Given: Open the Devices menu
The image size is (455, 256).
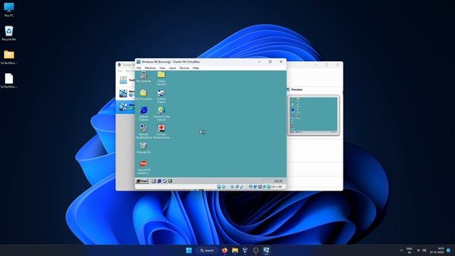Looking at the screenshot, I should (184, 68).
